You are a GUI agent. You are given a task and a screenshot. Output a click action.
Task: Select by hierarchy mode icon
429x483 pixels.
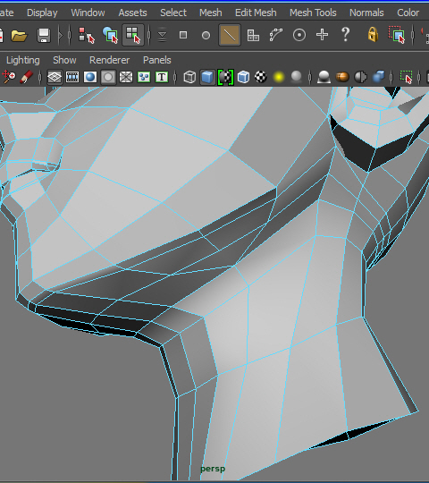point(87,35)
